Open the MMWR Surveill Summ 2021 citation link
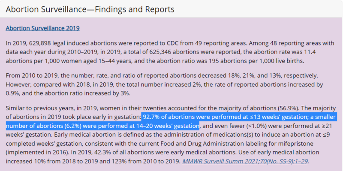Image resolution: width=343 pixels, height=171 pixels. [245, 162]
